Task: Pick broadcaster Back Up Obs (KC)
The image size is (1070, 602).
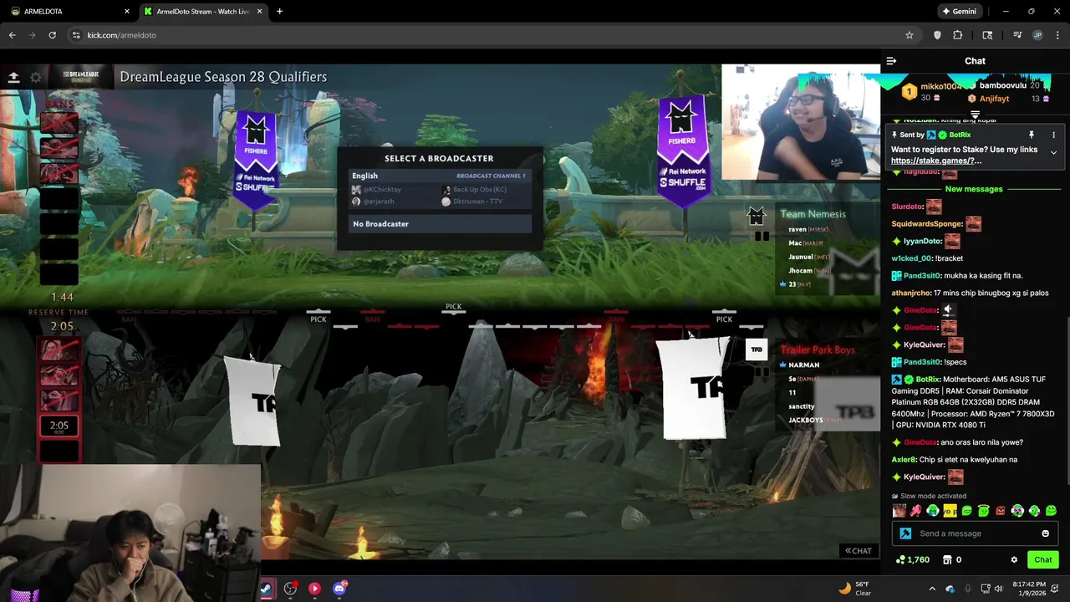Action: [x=474, y=189]
